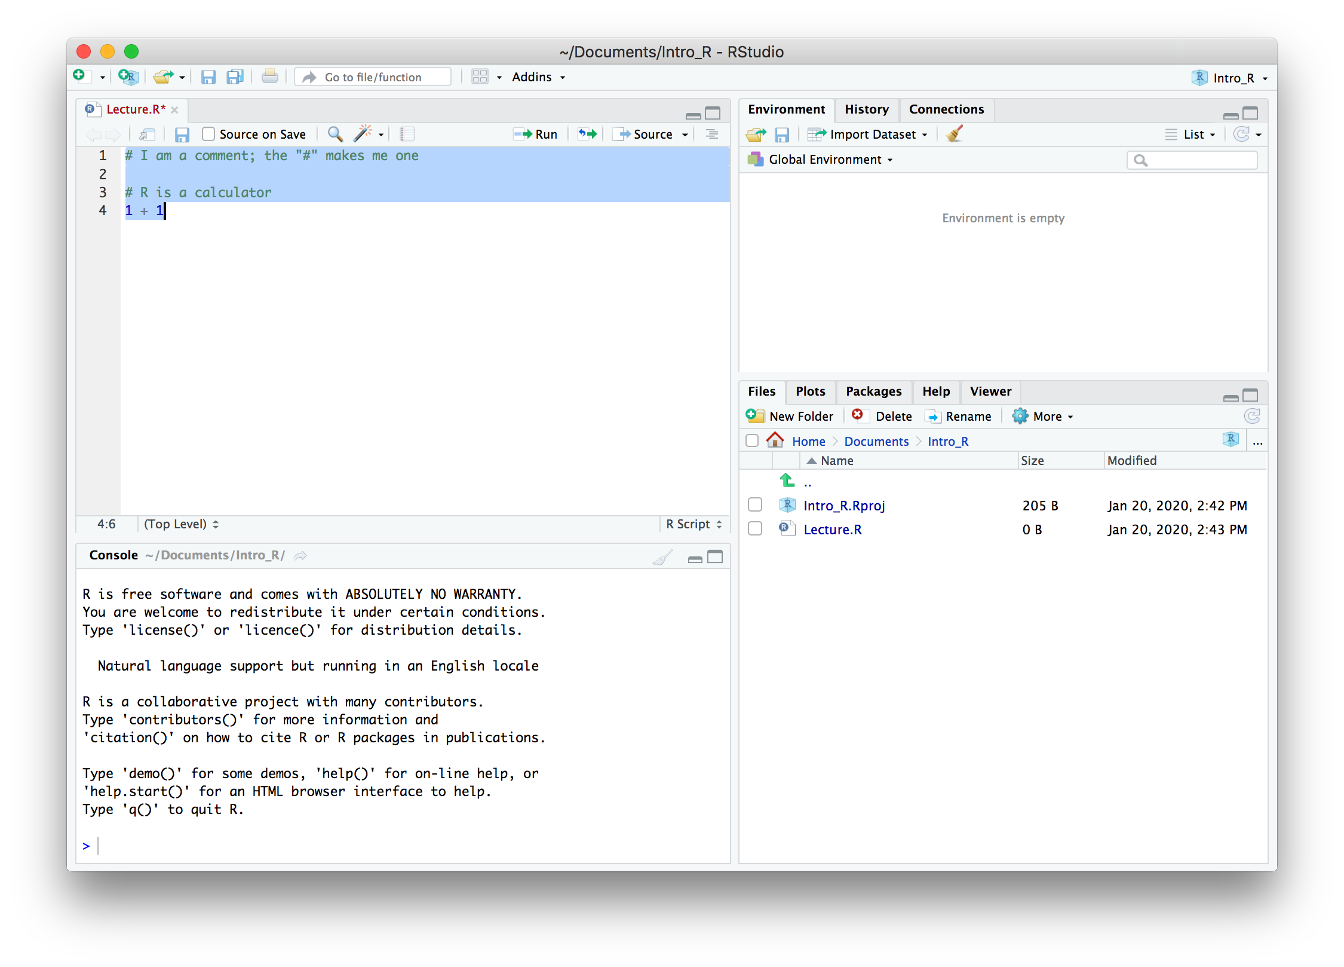Click the re-run previous code icon
The width and height of the screenshot is (1344, 967).
(587, 134)
